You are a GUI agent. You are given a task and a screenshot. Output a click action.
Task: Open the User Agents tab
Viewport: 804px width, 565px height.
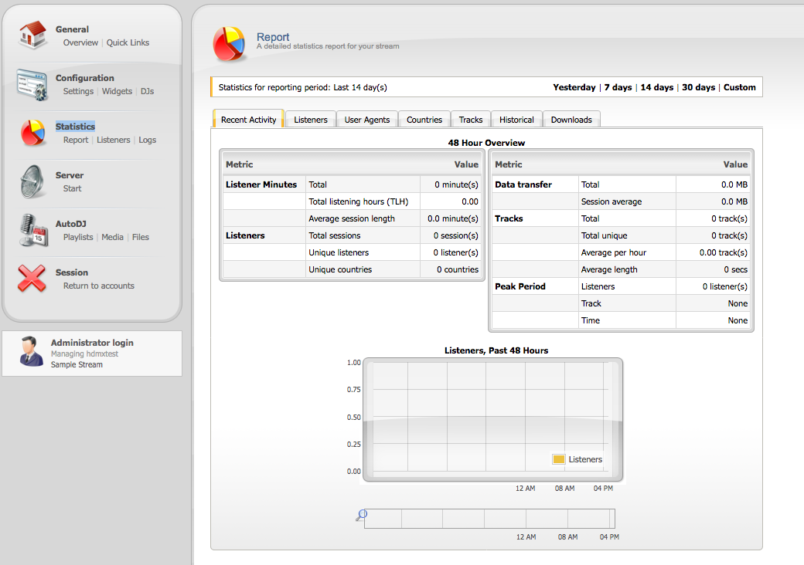tap(367, 120)
